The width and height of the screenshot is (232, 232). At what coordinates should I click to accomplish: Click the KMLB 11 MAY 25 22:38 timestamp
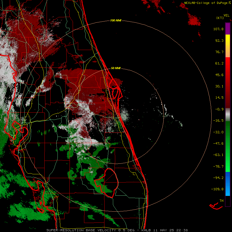165,230
